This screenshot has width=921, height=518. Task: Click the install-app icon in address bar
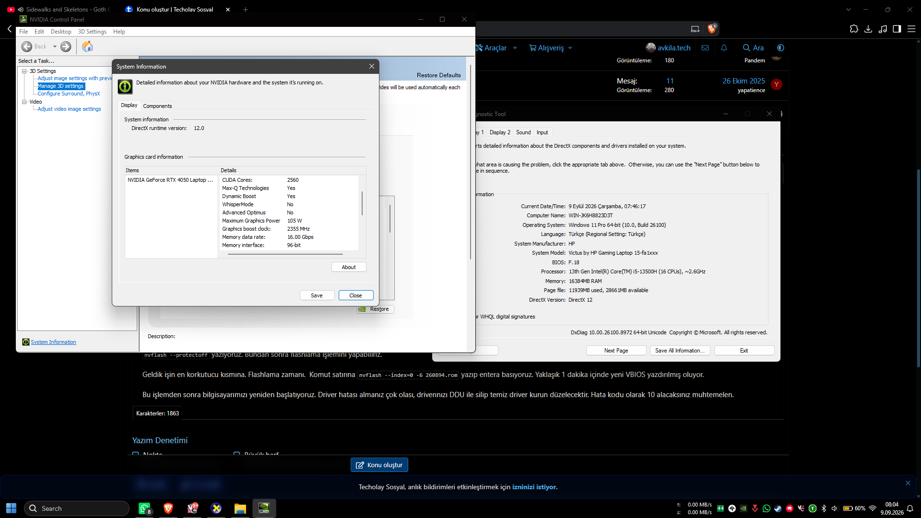pyautogui.click(x=695, y=29)
